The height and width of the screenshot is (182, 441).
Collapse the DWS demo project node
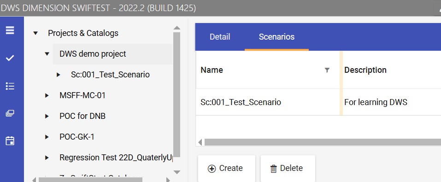(47, 54)
